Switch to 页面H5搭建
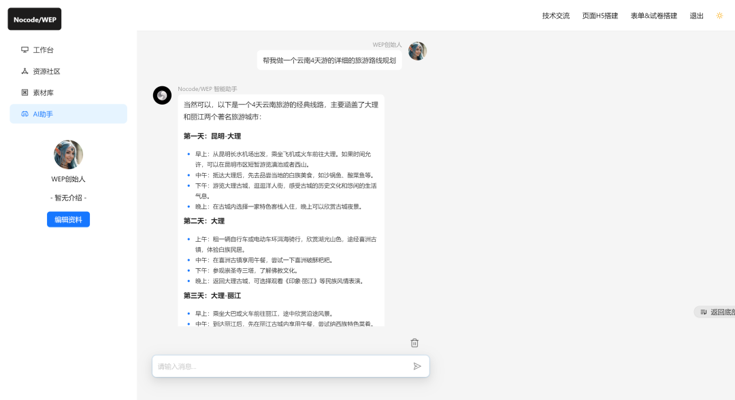This screenshot has width=735, height=400. [x=601, y=16]
